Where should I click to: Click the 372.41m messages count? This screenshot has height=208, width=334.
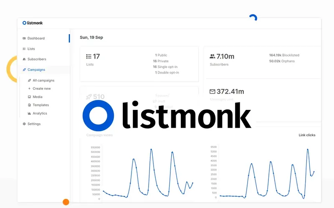click(x=230, y=92)
